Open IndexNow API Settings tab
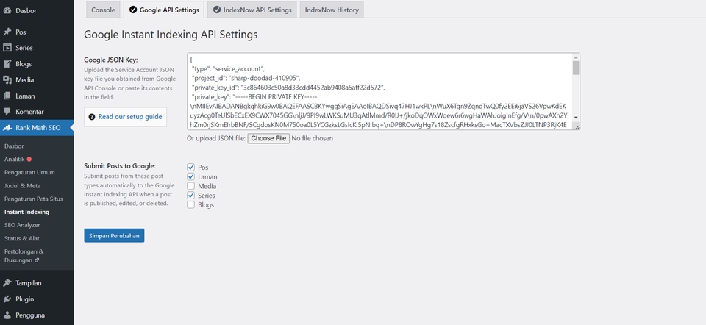 [252, 10]
